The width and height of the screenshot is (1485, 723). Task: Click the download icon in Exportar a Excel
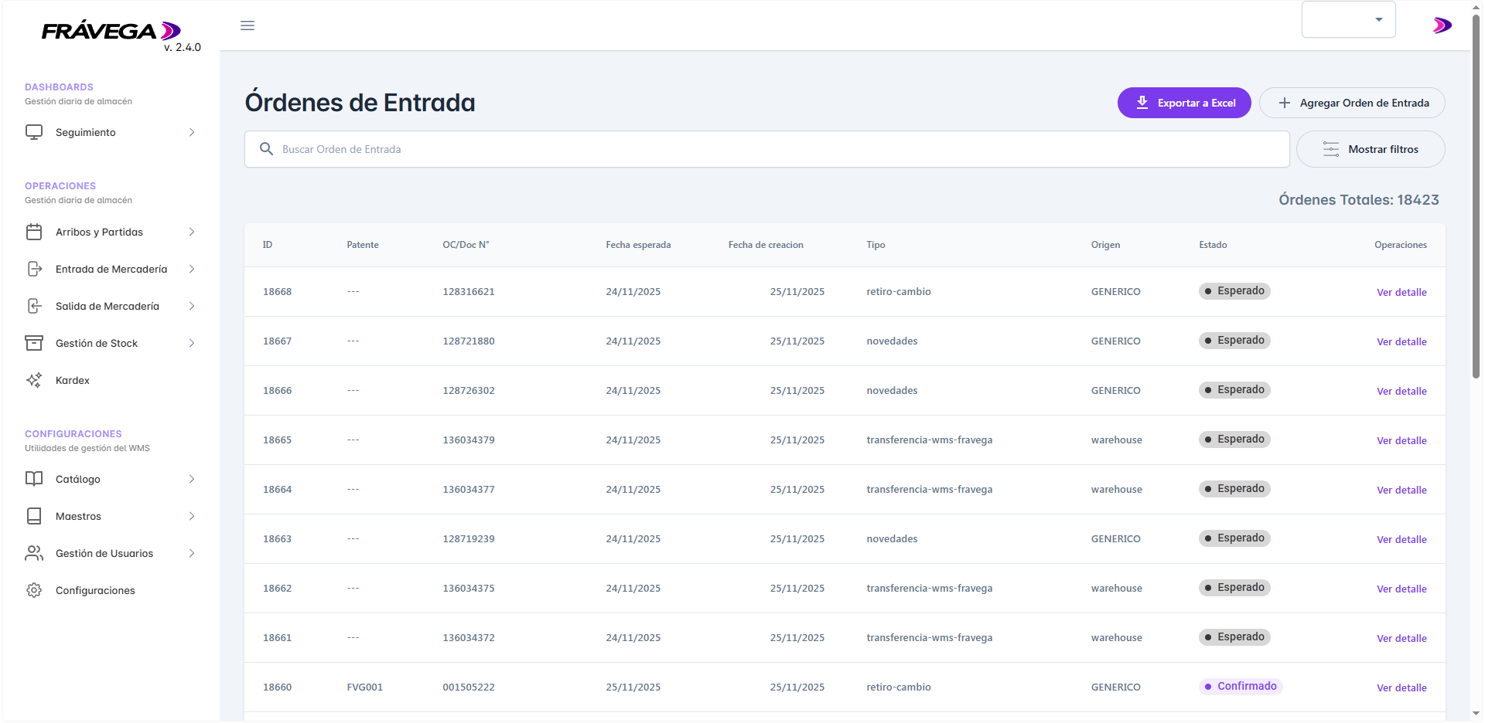(x=1142, y=102)
